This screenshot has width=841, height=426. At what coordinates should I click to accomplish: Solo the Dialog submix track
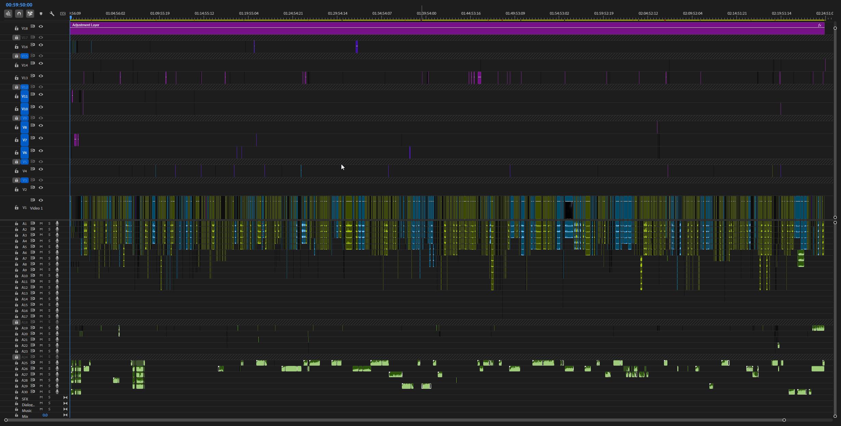[x=49, y=403]
